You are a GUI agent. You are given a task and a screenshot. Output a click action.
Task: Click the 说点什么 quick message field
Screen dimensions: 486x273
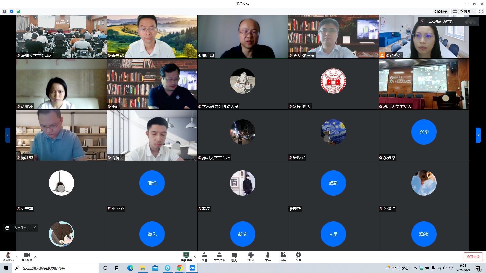coord(21,228)
